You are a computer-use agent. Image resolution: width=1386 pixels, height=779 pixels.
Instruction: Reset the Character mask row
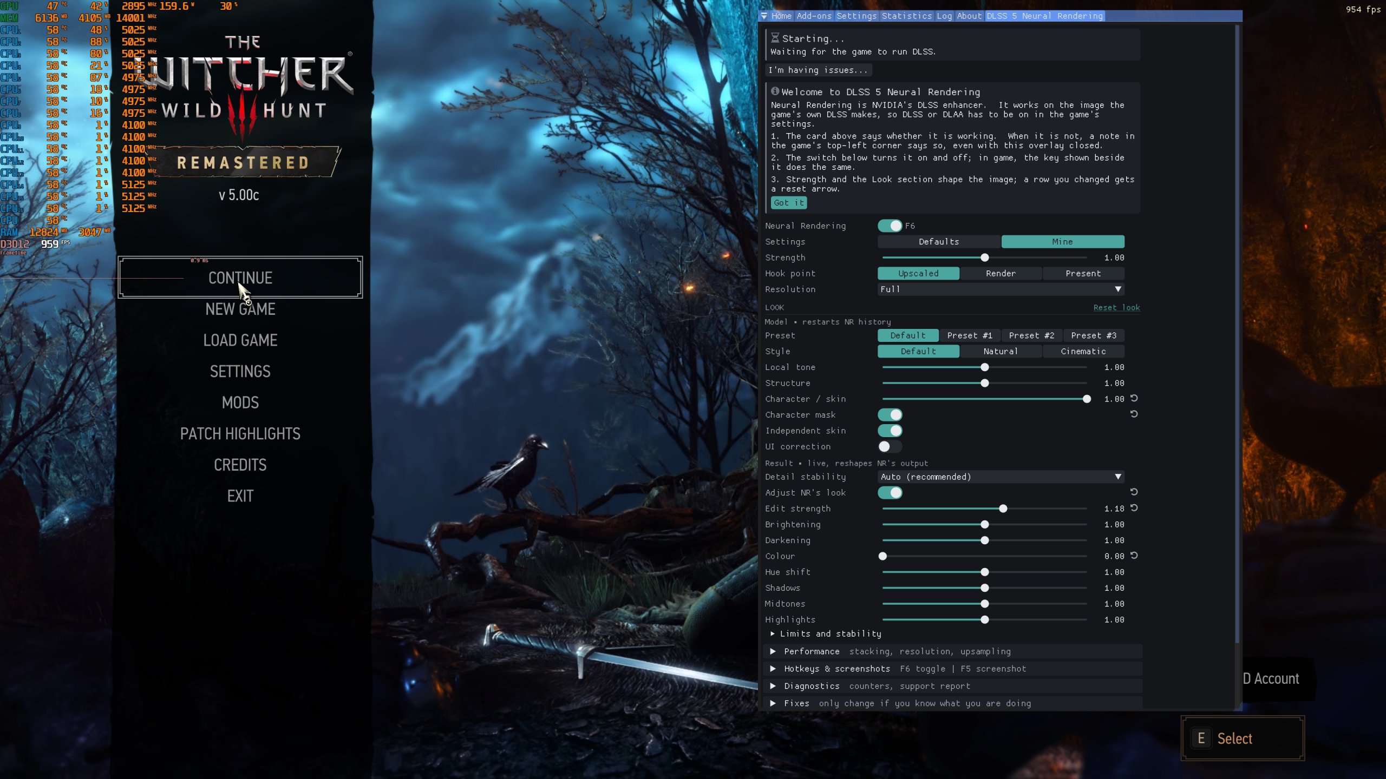pos(1134,414)
